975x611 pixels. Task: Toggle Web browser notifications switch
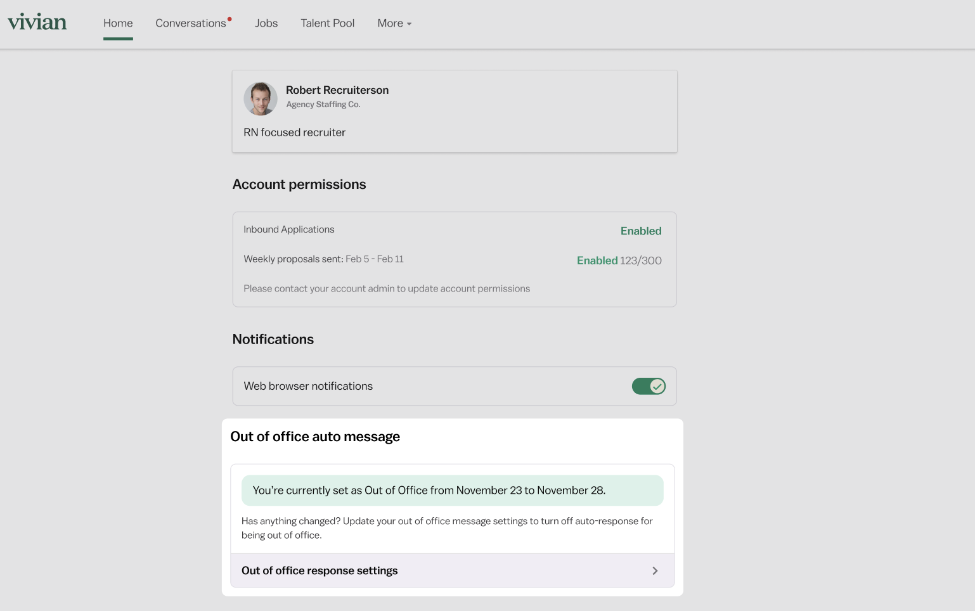(649, 386)
